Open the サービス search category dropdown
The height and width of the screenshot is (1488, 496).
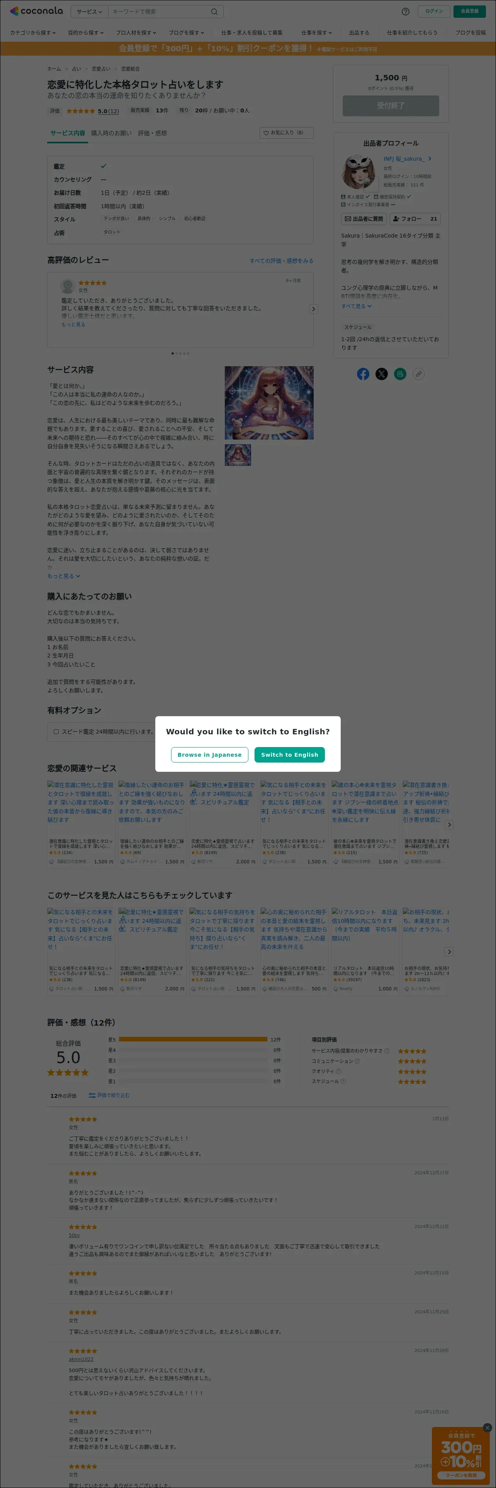click(89, 12)
